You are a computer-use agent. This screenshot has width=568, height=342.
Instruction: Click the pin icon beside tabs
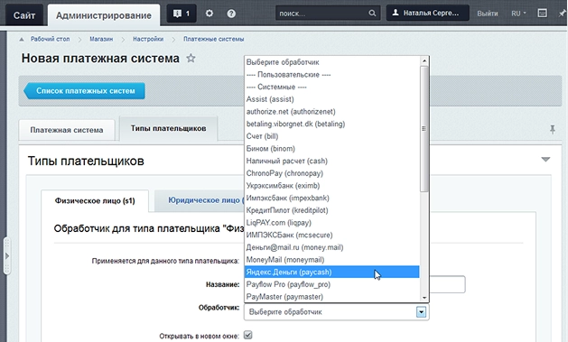click(x=553, y=129)
